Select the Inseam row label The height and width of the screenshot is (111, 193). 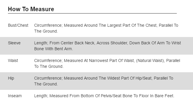(x=15, y=96)
